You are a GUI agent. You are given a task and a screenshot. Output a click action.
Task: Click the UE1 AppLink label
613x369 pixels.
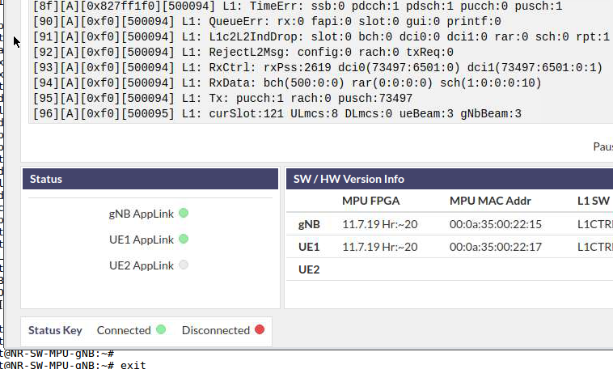tap(142, 240)
